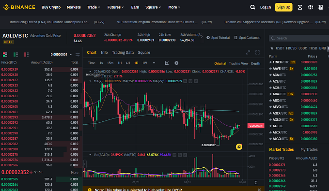This screenshot has height=191, width=329.
Task: Expand the More menu
Action: [x=174, y=7]
